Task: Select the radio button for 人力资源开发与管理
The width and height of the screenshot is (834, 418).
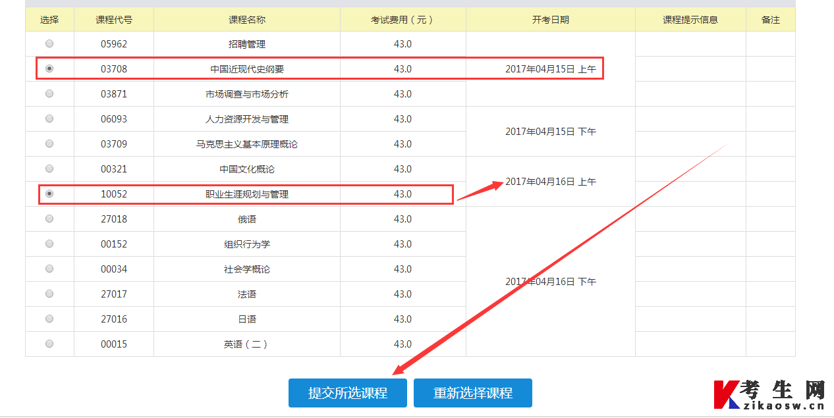Action: [x=49, y=118]
